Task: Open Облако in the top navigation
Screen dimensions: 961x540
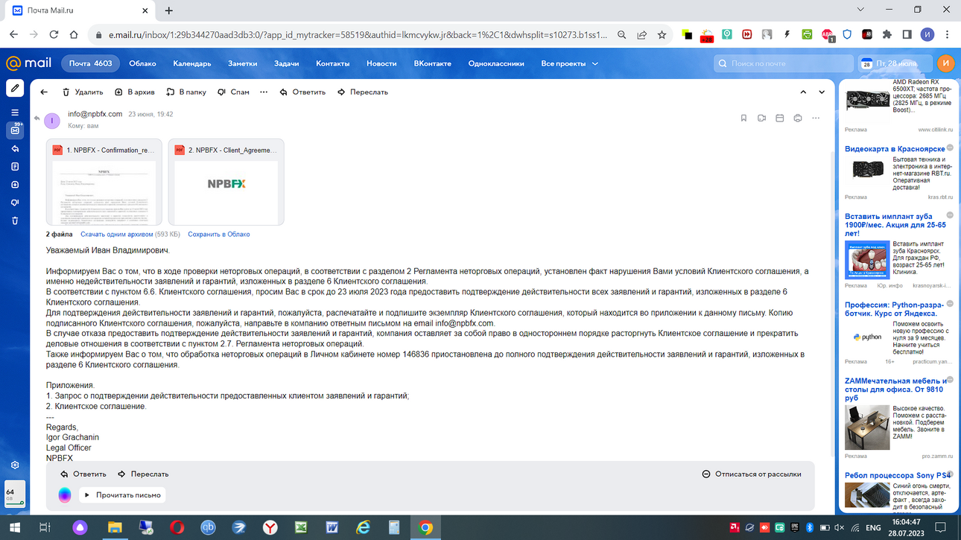Action: point(142,64)
